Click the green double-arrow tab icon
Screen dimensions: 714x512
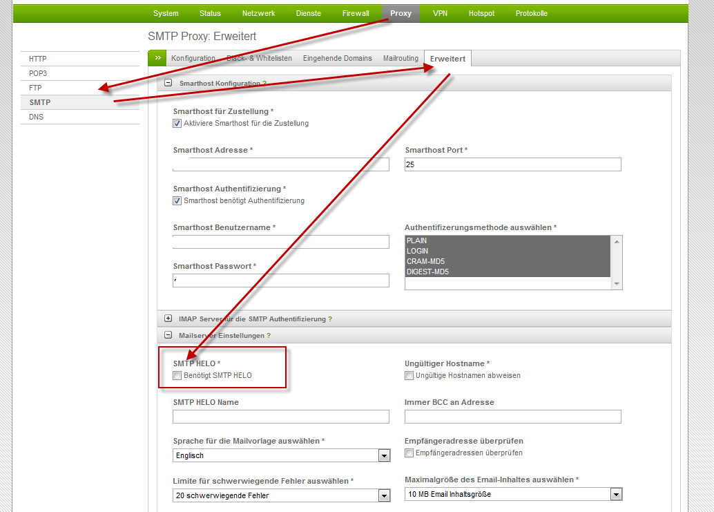[x=157, y=58]
